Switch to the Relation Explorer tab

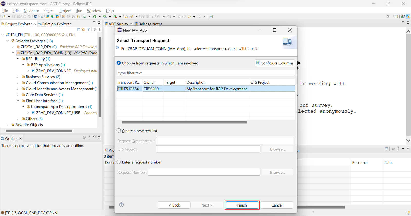[x=54, y=24]
